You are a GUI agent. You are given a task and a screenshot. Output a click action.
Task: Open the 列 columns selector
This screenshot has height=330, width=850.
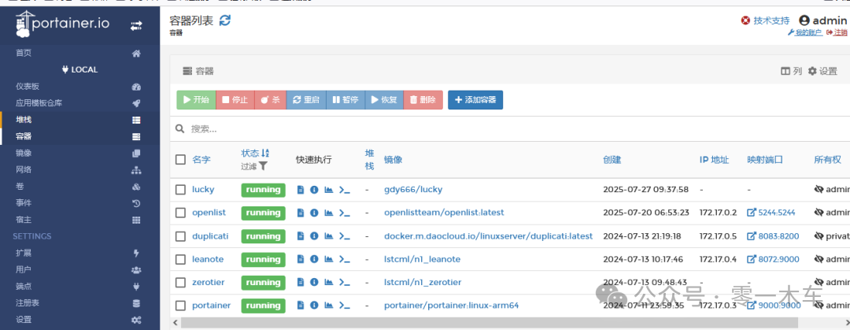click(792, 71)
